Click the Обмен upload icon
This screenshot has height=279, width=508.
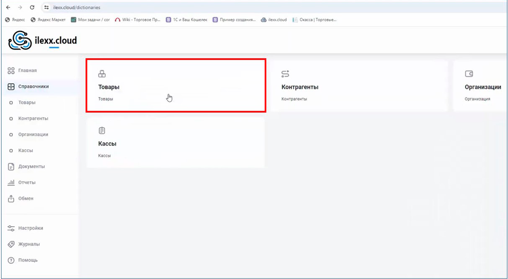pyautogui.click(x=11, y=199)
